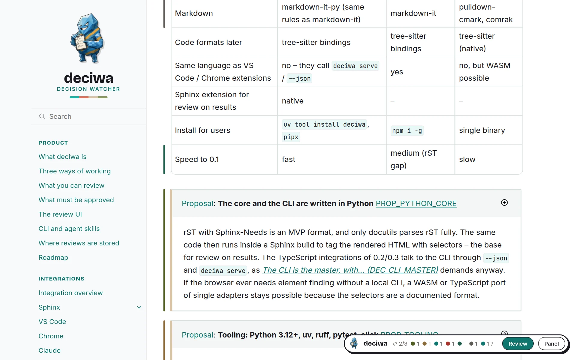Open the Roadmap page
The width and height of the screenshot is (576, 360).
click(x=53, y=257)
